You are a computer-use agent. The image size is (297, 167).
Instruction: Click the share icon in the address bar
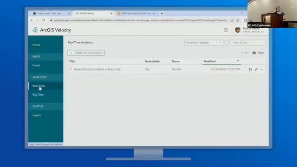tap(232, 20)
